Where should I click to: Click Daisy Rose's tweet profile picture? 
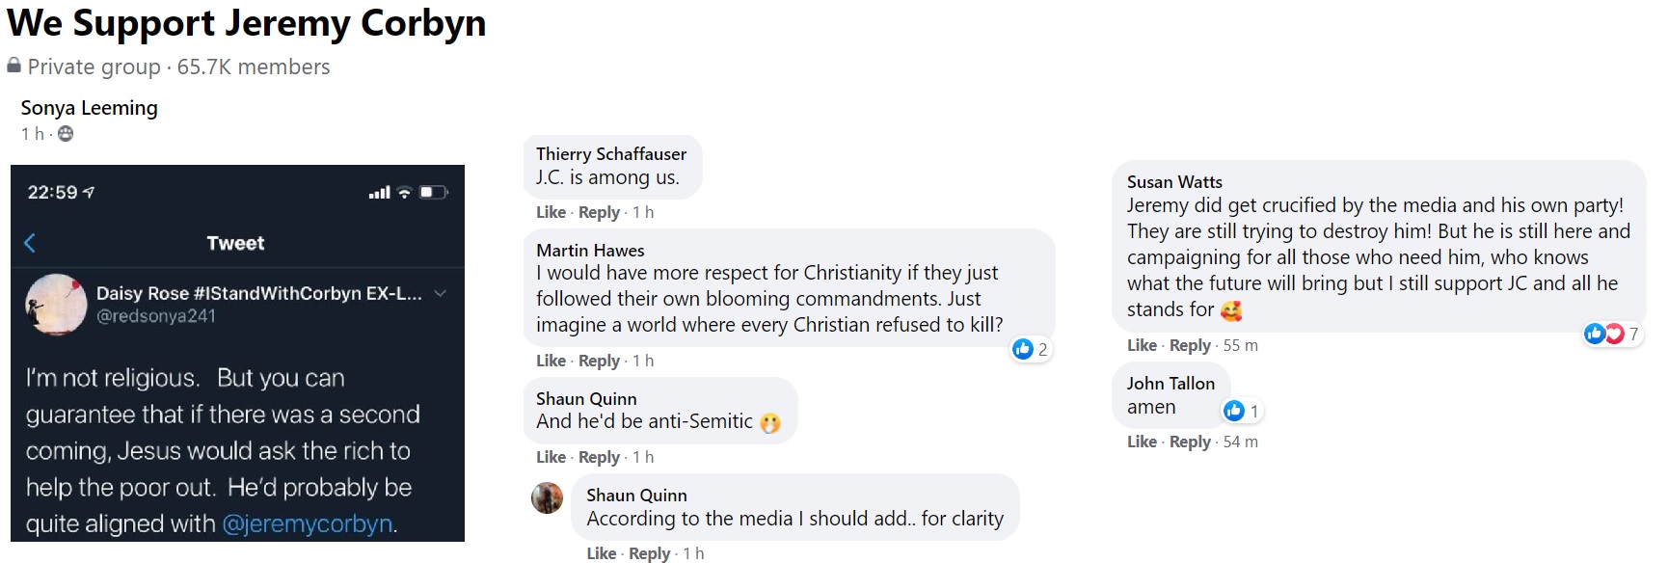pyautogui.click(x=56, y=305)
